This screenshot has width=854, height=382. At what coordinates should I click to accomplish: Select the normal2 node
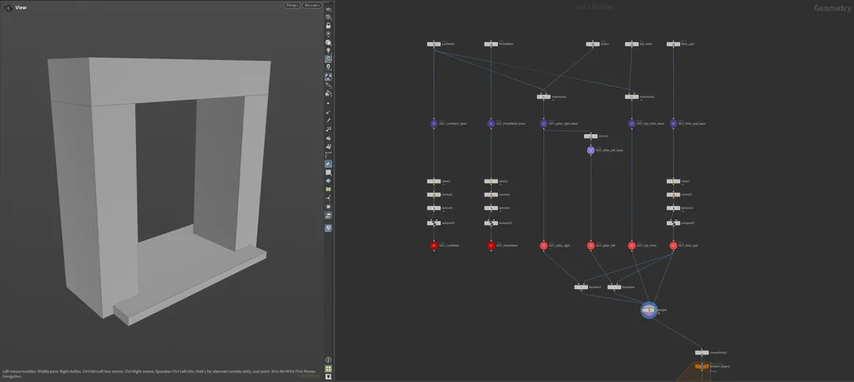pyautogui.click(x=491, y=194)
